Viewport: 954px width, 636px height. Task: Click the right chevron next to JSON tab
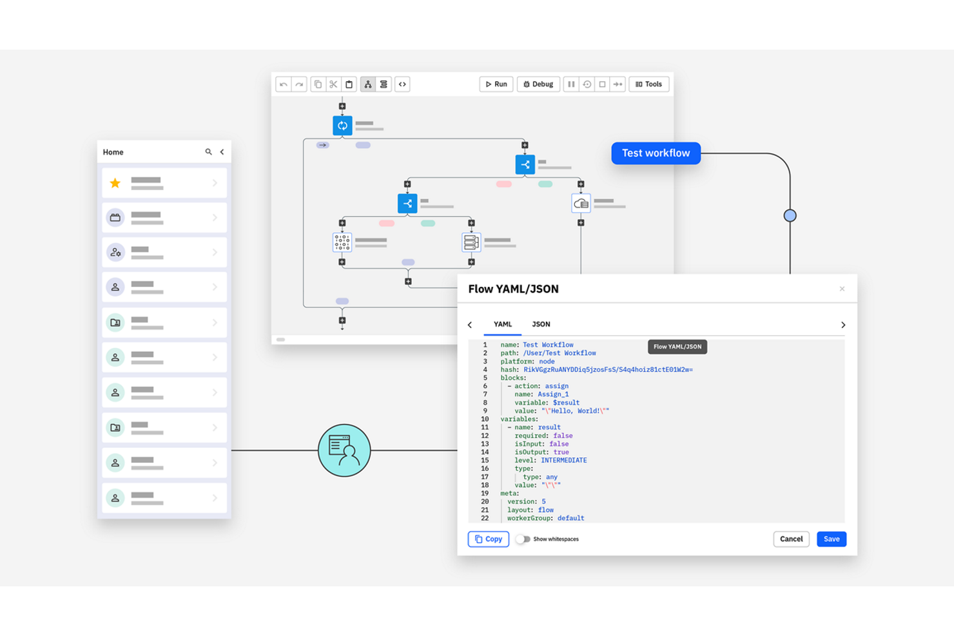(843, 325)
